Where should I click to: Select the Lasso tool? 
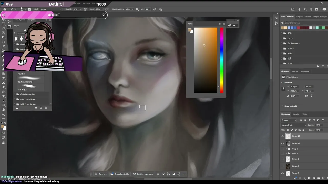point(3,28)
